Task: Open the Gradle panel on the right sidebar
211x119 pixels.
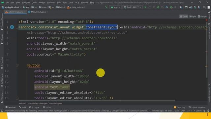Action: pos(209,15)
